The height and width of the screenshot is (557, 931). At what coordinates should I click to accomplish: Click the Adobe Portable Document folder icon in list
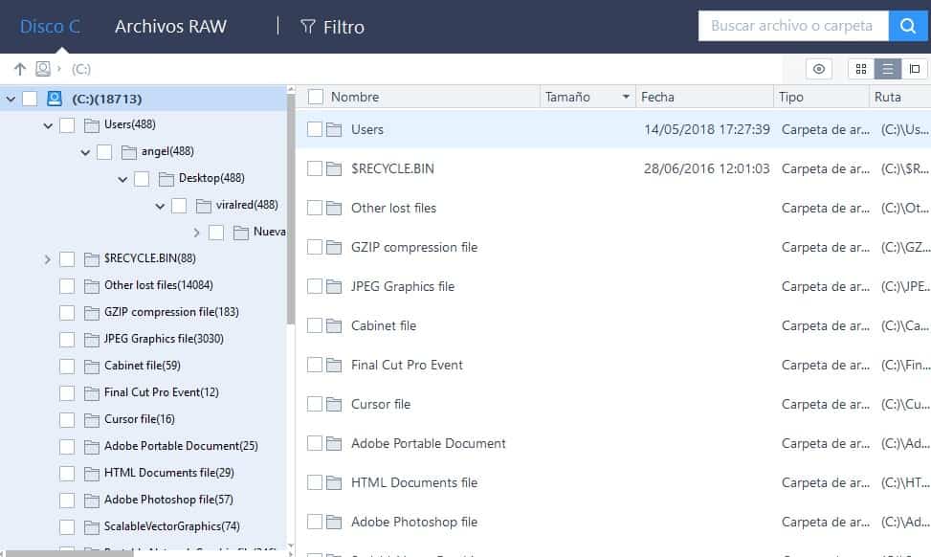click(334, 443)
